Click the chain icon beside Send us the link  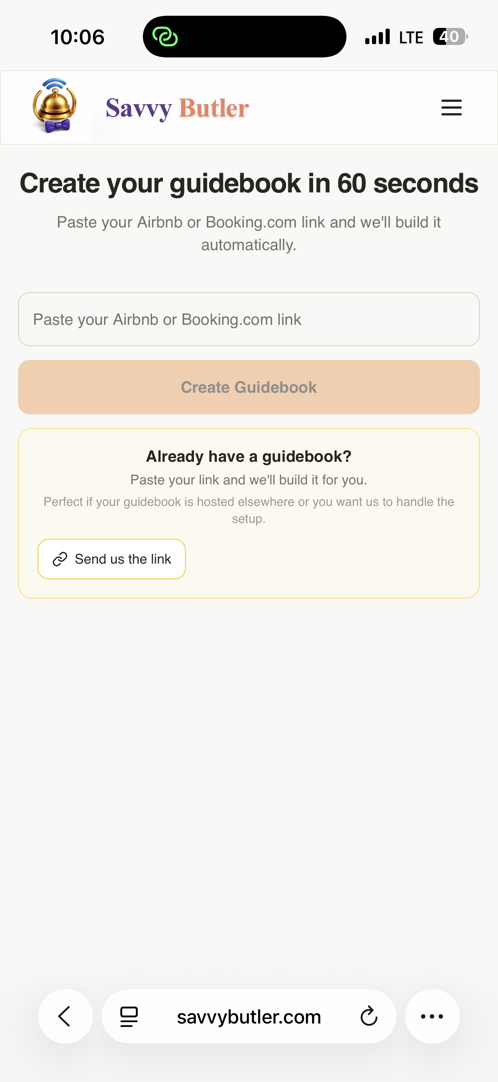(60, 559)
